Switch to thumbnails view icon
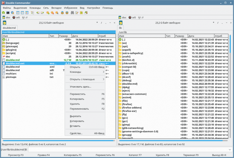 pos(27,13)
